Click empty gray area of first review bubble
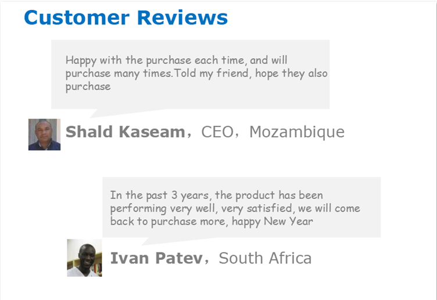The image size is (437, 300). (x=232, y=96)
